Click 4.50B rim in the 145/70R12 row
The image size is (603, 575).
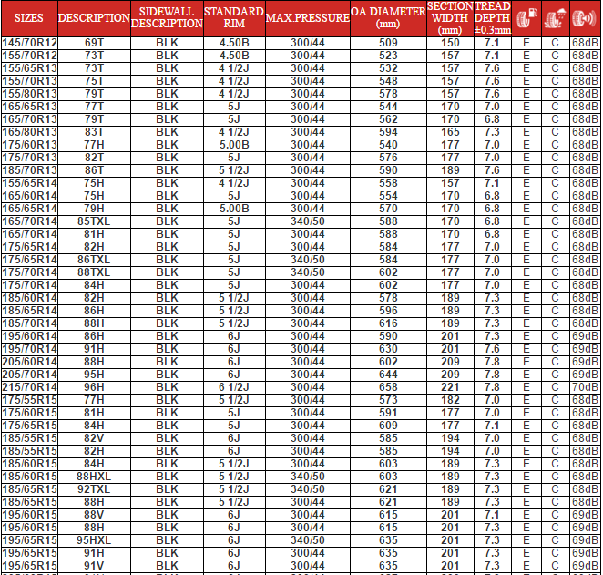[x=234, y=43]
